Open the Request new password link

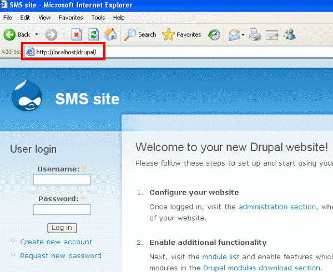(60, 256)
